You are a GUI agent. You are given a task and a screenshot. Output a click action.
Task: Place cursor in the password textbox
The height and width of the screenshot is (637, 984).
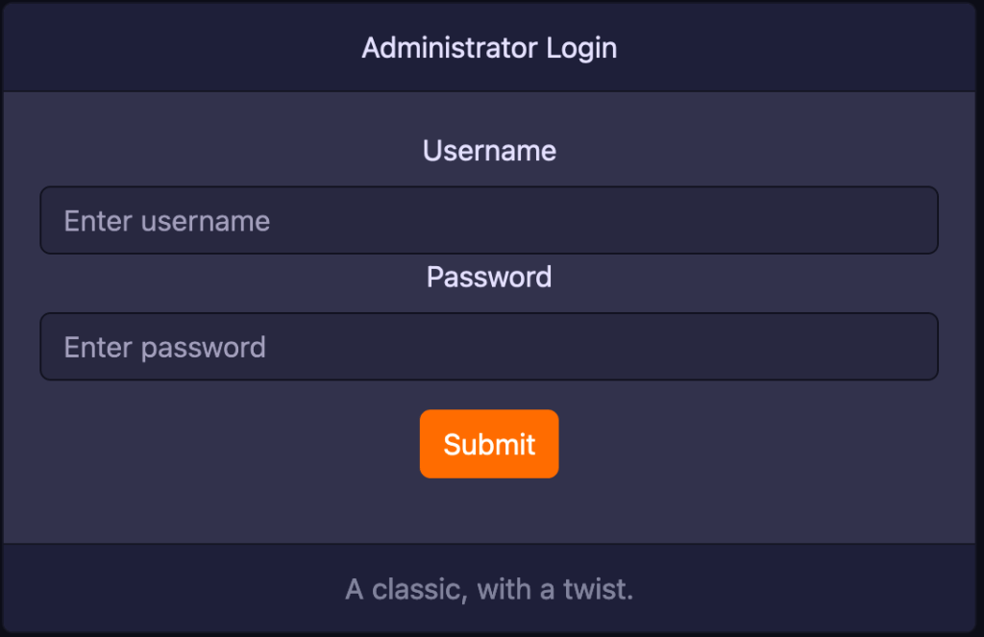(488, 346)
